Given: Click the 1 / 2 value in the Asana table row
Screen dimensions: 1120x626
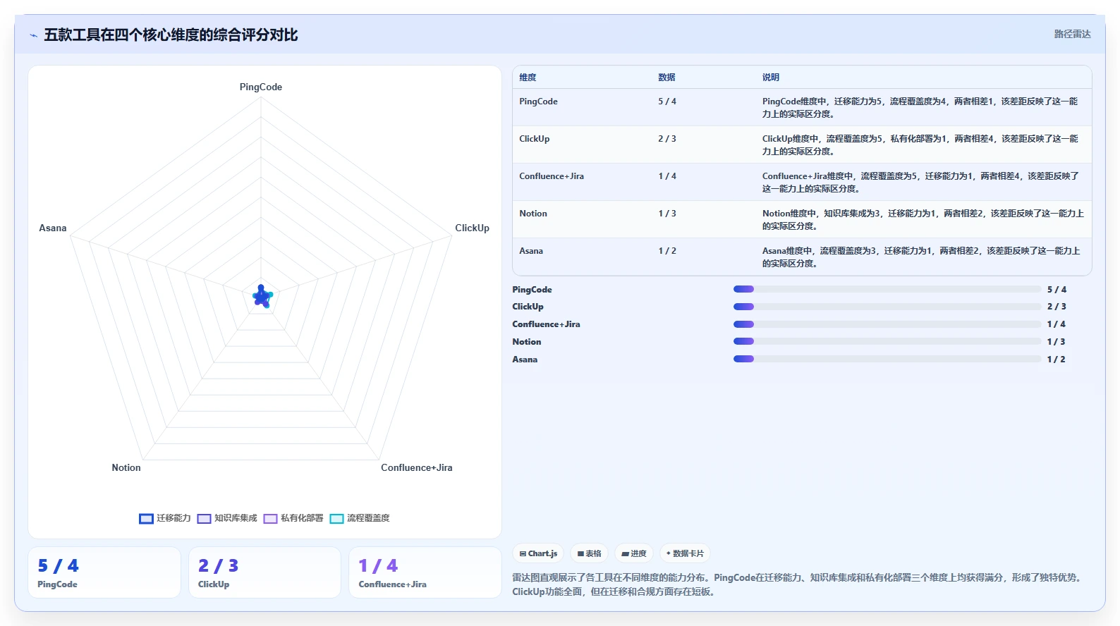Looking at the screenshot, I should (667, 251).
